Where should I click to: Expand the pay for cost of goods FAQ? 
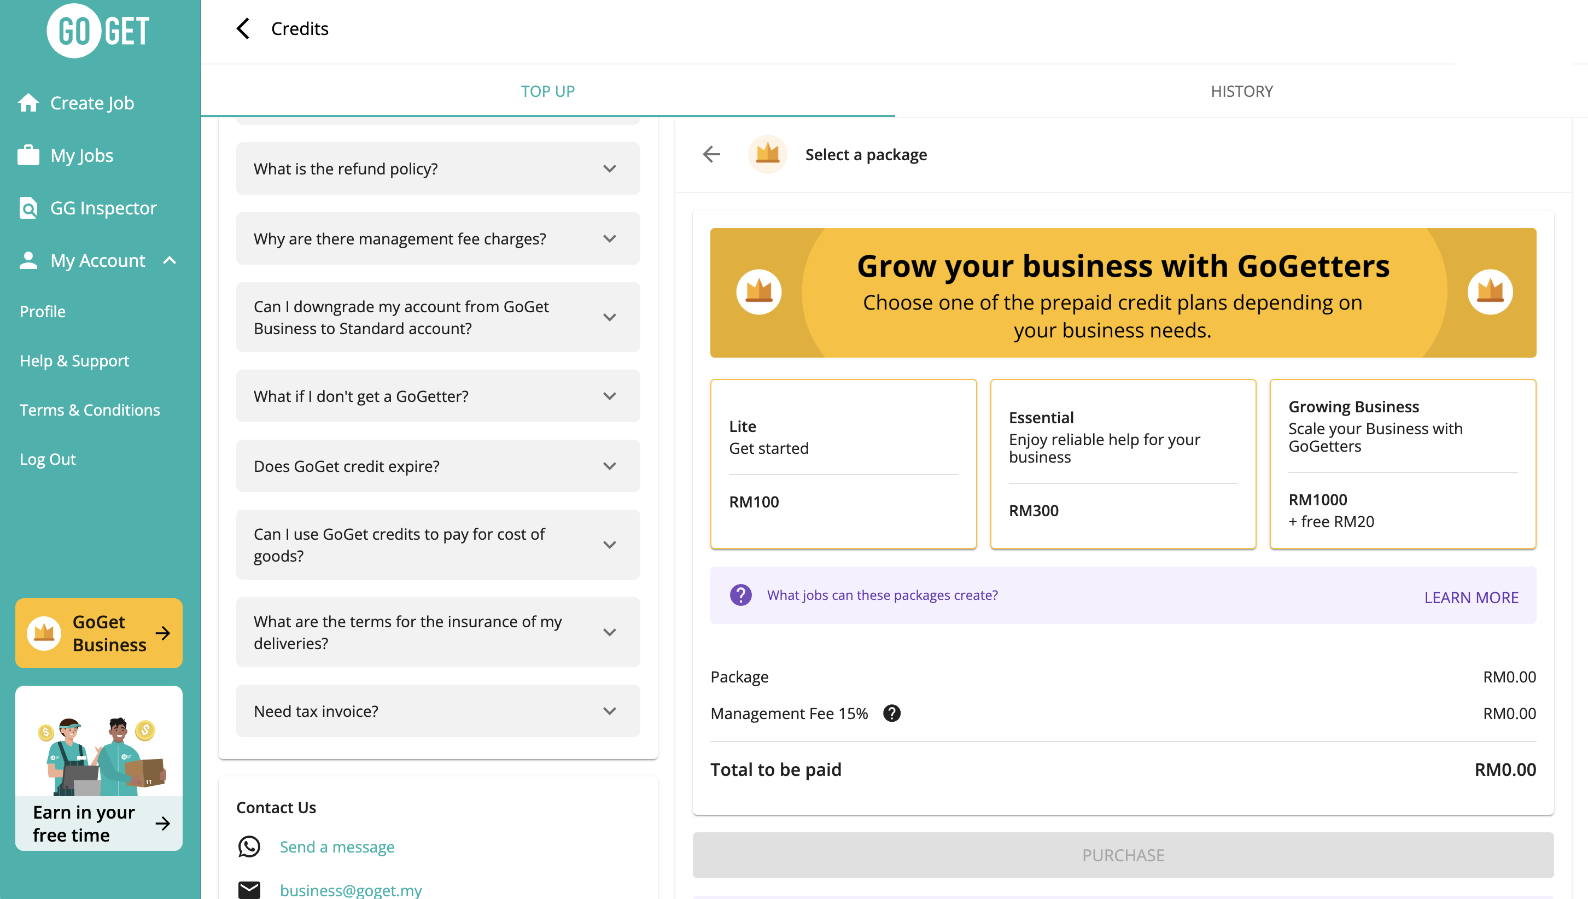click(x=438, y=545)
